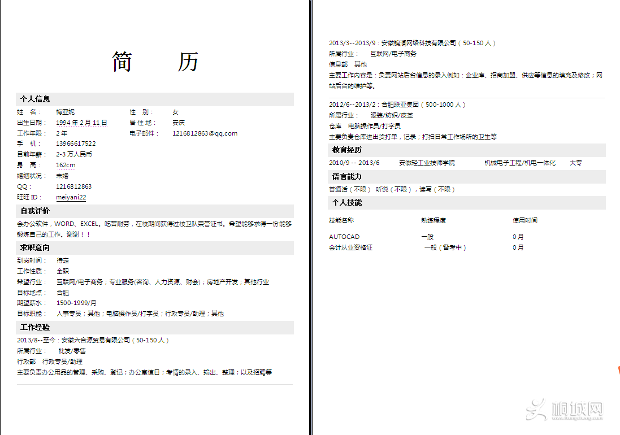Screen dimensions: 620x435
Task: Select the 求职意向 section header
Action: 36,248
